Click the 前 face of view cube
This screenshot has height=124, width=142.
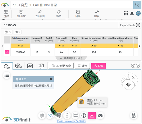point(128,84)
